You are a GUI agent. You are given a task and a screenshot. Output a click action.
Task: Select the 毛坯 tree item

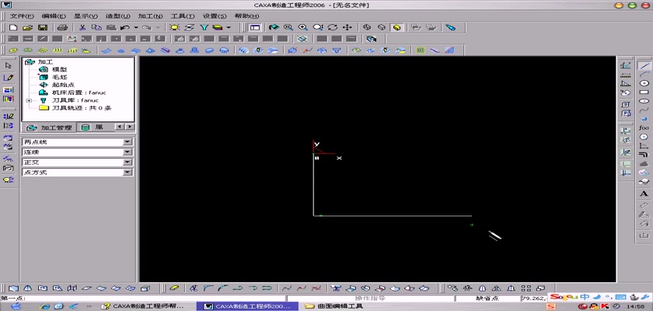[x=59, y=77]
